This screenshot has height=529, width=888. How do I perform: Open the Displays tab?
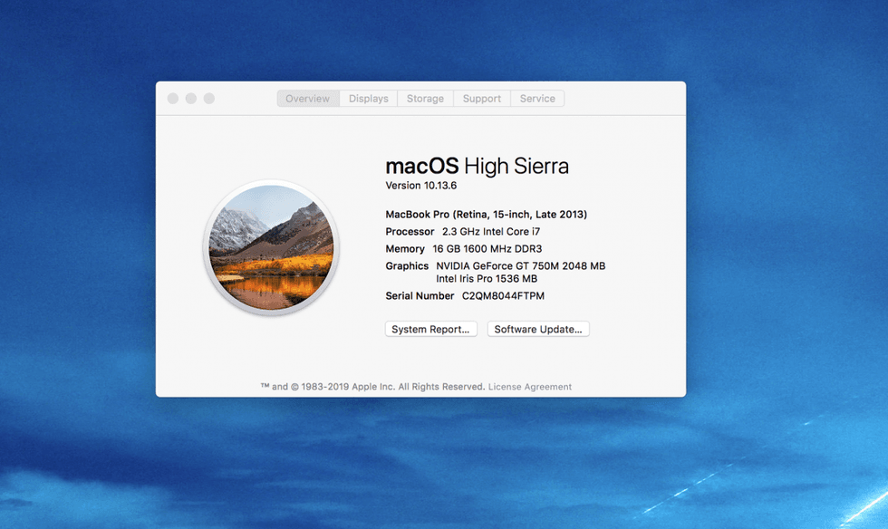point(368,99)
